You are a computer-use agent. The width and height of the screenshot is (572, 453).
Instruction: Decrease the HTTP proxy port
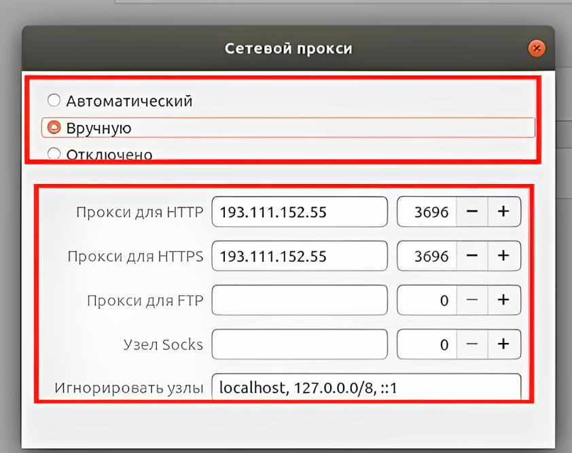(x=472, y=212)
